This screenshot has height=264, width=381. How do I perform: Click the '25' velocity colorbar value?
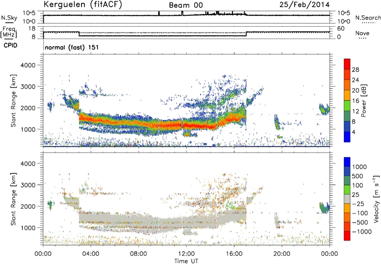tap(355, 195)
